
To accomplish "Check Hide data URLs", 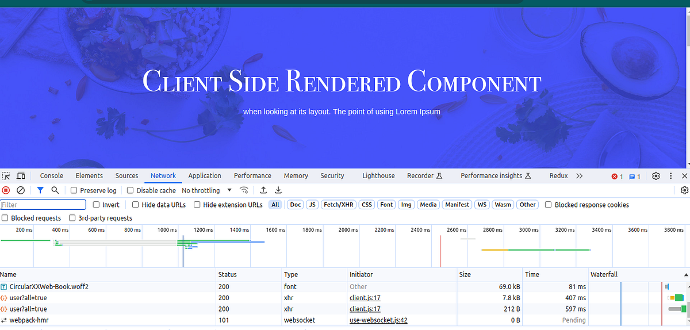I will [x=136, y=205].
